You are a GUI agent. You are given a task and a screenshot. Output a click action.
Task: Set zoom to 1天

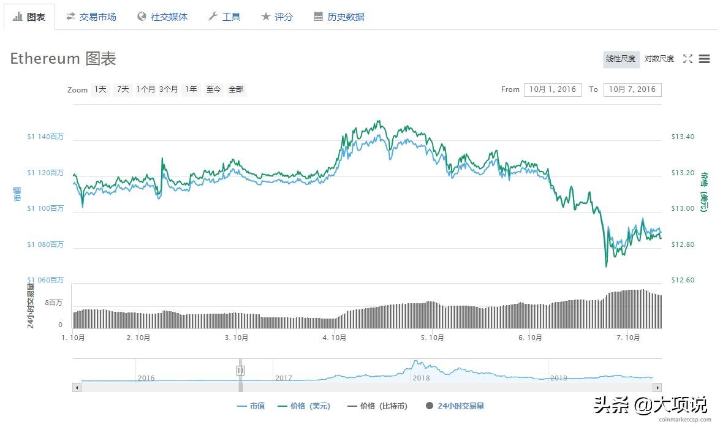click(x=100, y=89)
